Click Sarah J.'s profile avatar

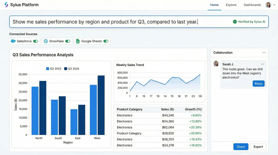click(x=216, y=63)
